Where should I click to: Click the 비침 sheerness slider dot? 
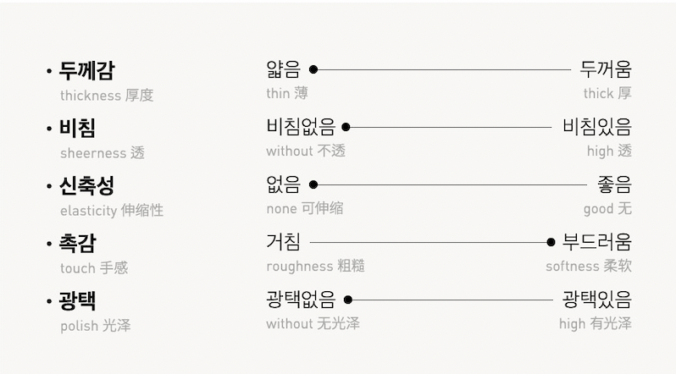346,127
